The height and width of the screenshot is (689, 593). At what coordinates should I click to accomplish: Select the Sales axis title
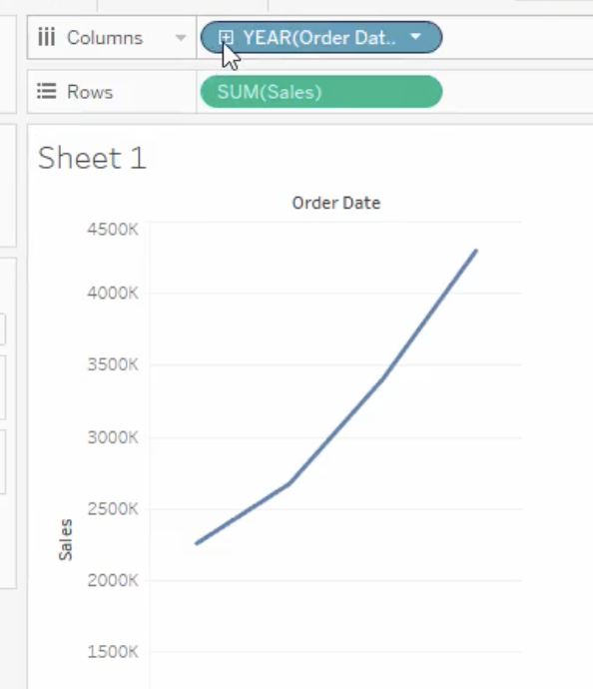[66, 539]
